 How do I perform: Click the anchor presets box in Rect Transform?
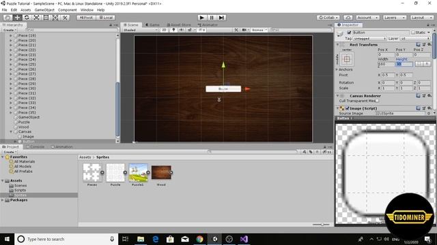tap(347, 59)
